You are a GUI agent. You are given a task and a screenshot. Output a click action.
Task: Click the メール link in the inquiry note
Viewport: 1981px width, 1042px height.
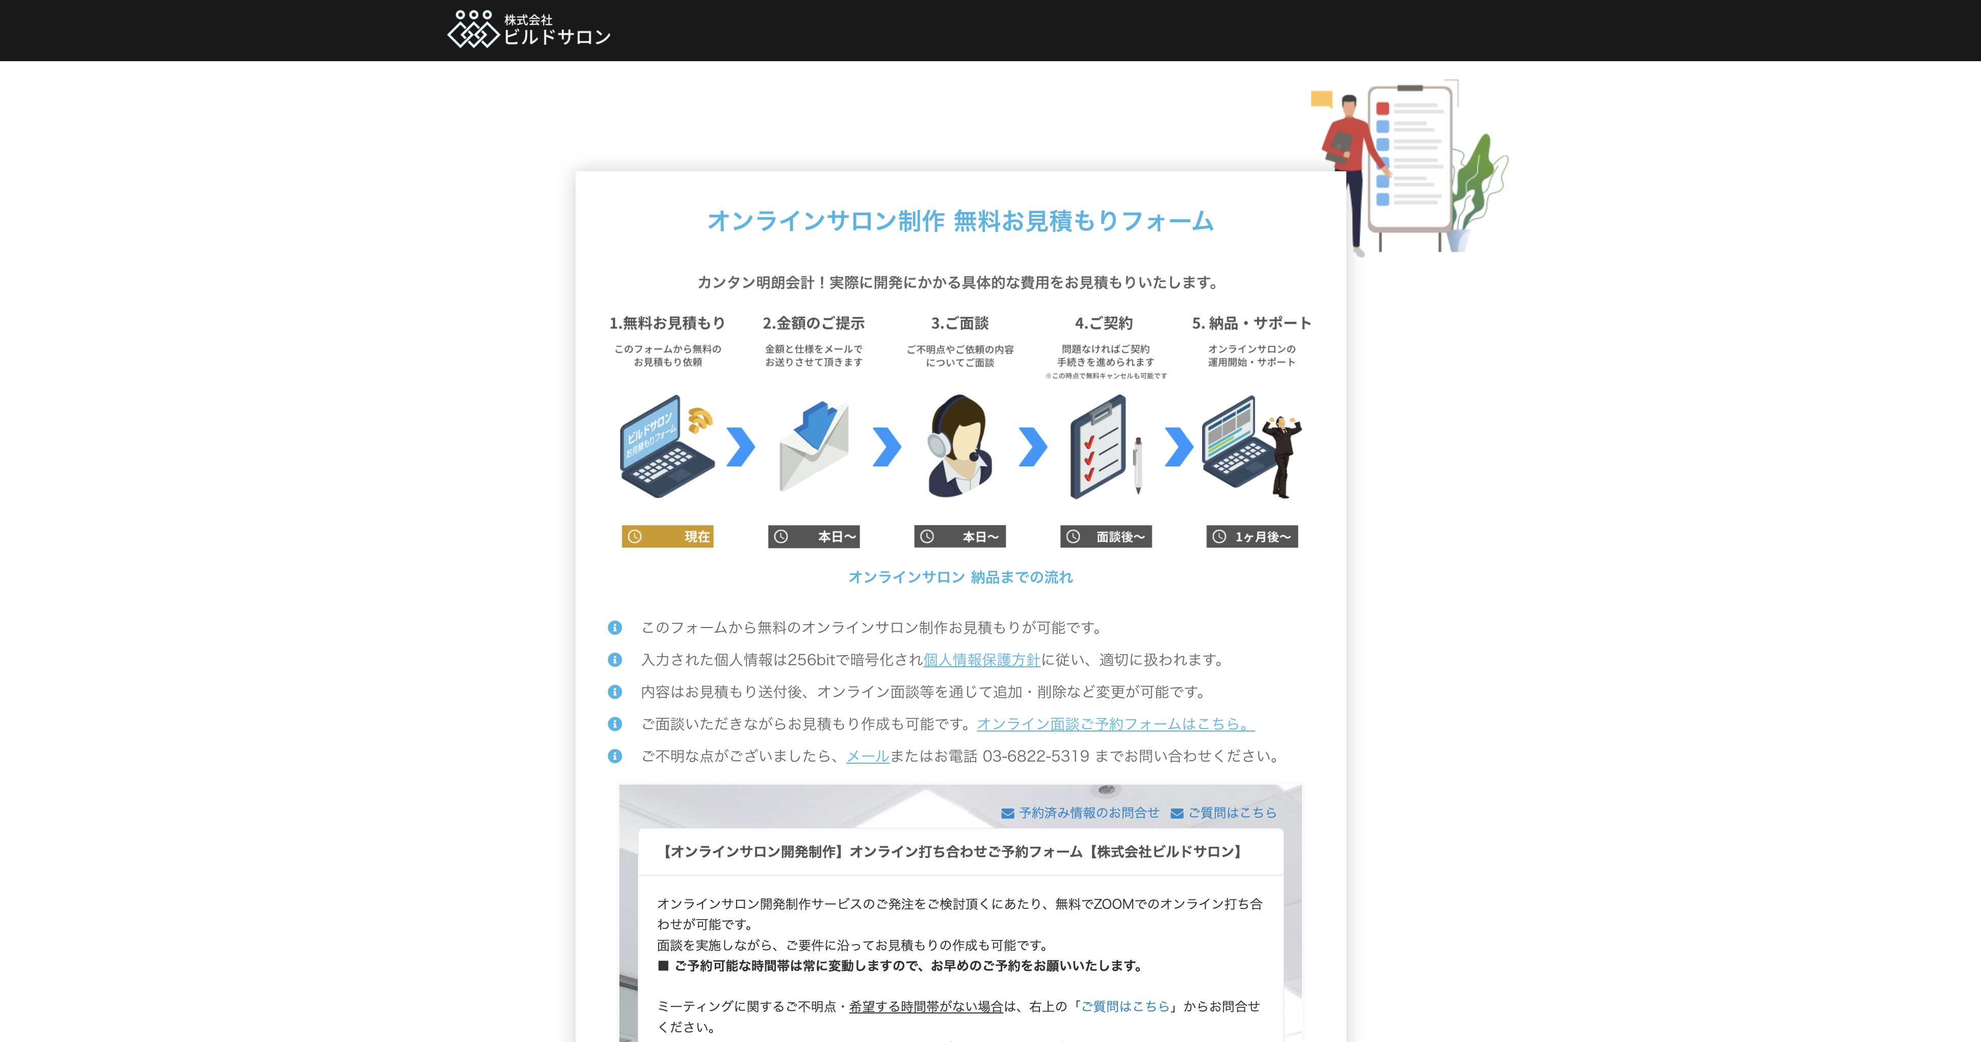(868, 757)
